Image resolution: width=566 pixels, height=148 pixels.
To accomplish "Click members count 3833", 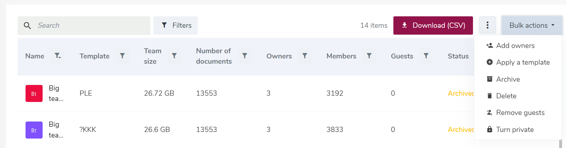I will coord(335,130).
